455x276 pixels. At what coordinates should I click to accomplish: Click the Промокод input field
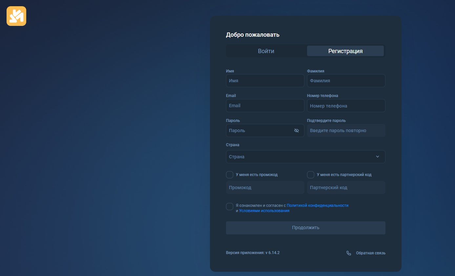click(265, 187)
